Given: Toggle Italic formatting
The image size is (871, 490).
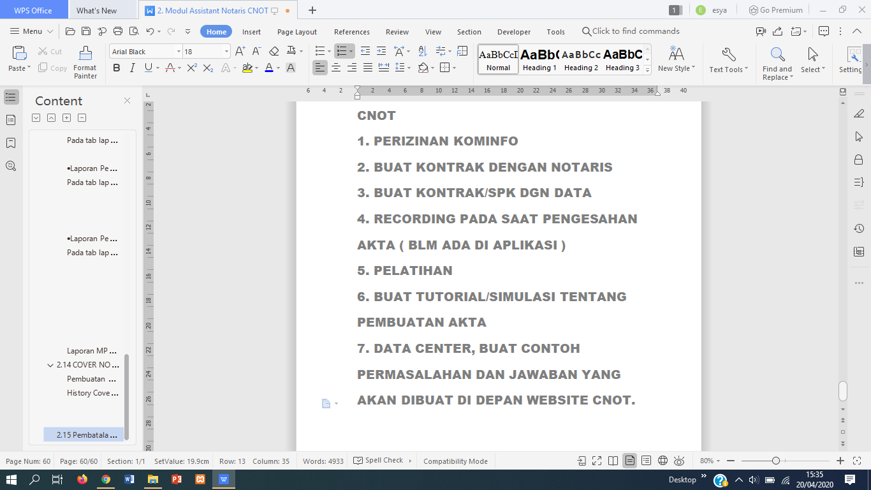Looking at the screenshot, I should click(132, 68).
